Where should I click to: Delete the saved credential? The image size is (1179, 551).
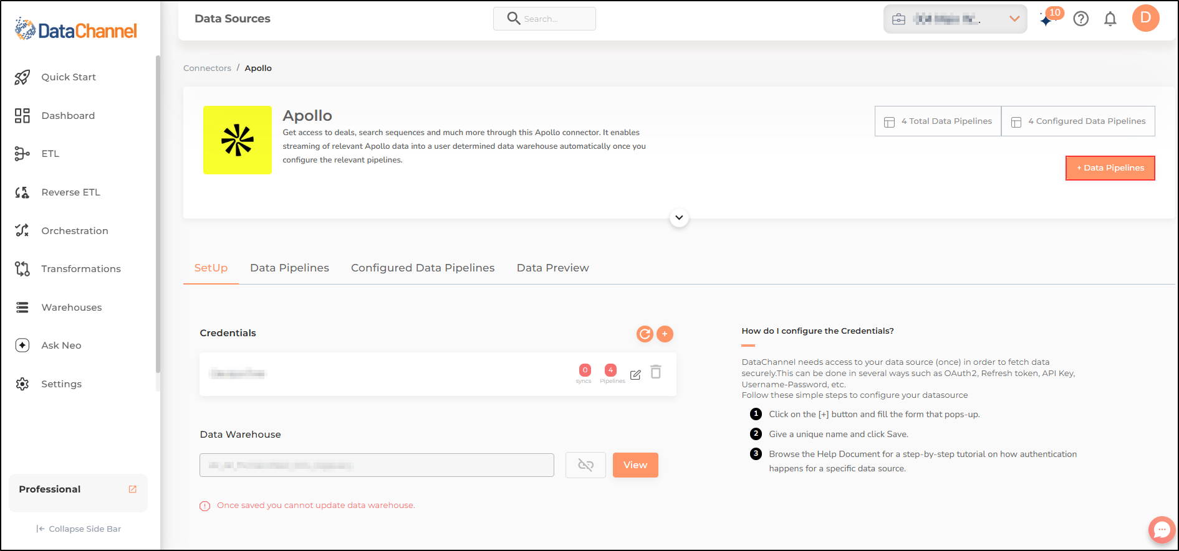(656, 372)
